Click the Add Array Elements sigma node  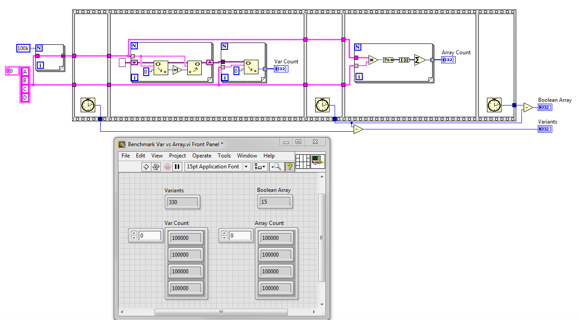tap(420, 60)
